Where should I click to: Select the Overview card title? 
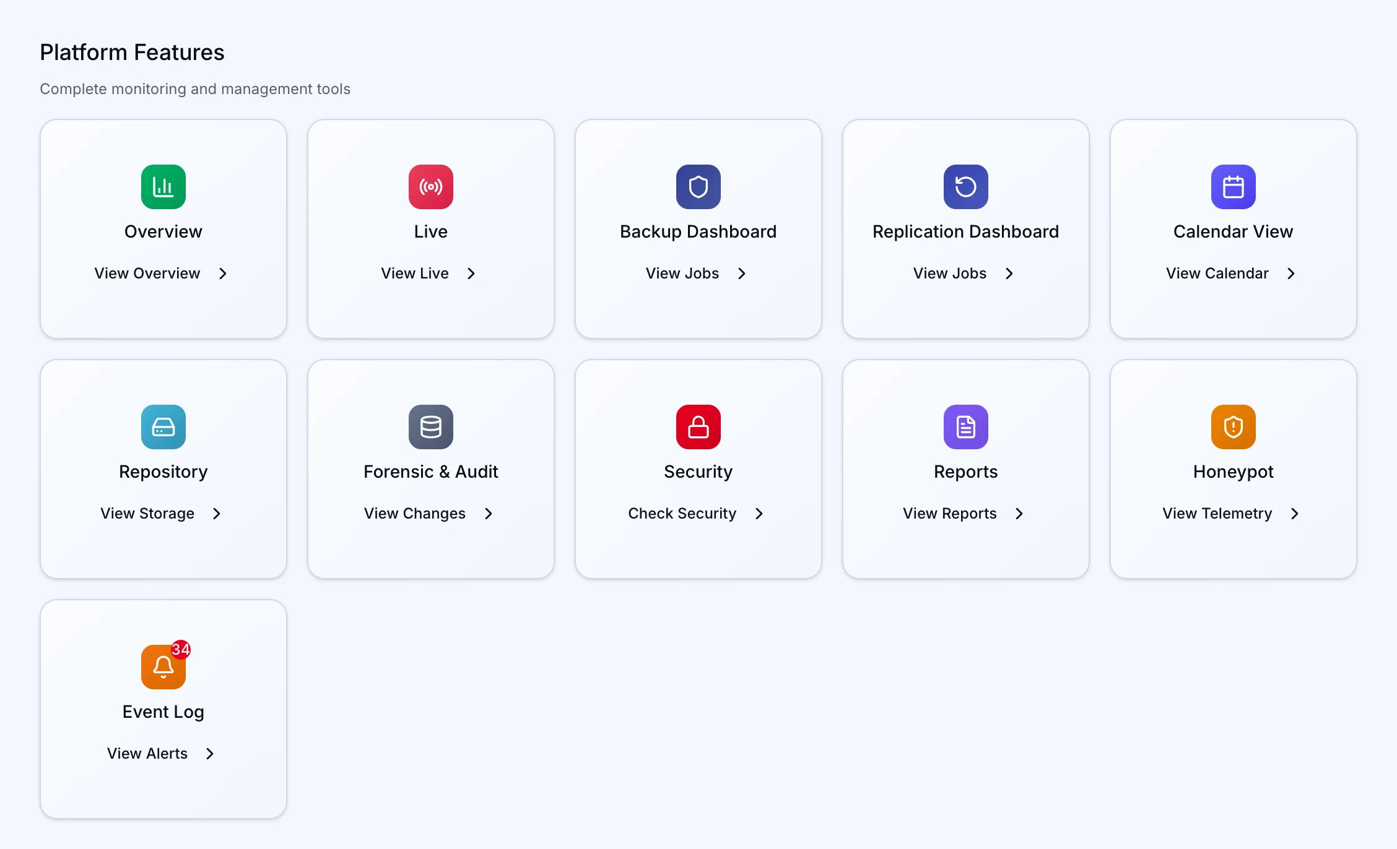163,231
